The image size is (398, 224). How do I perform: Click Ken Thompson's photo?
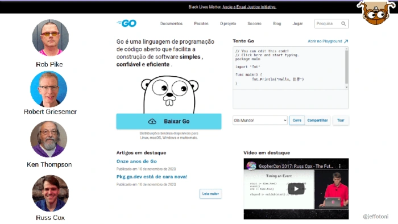pos(49,139)
